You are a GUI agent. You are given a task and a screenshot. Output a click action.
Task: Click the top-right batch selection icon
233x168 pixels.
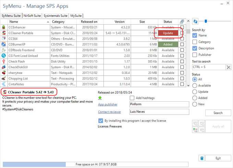click(x=202, y=123)
